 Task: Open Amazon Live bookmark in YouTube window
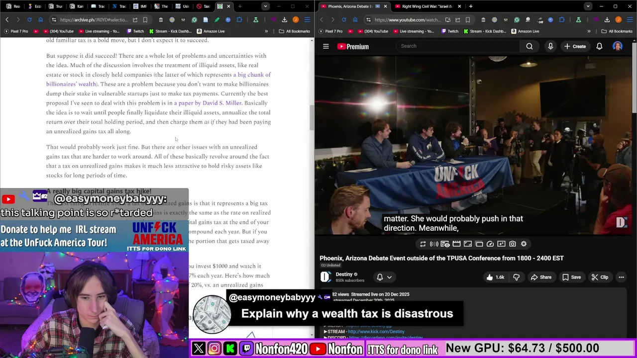point(525,31)
